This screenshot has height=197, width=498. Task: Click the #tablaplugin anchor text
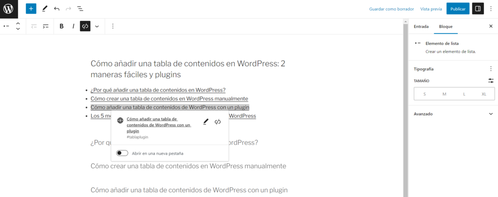138,137
